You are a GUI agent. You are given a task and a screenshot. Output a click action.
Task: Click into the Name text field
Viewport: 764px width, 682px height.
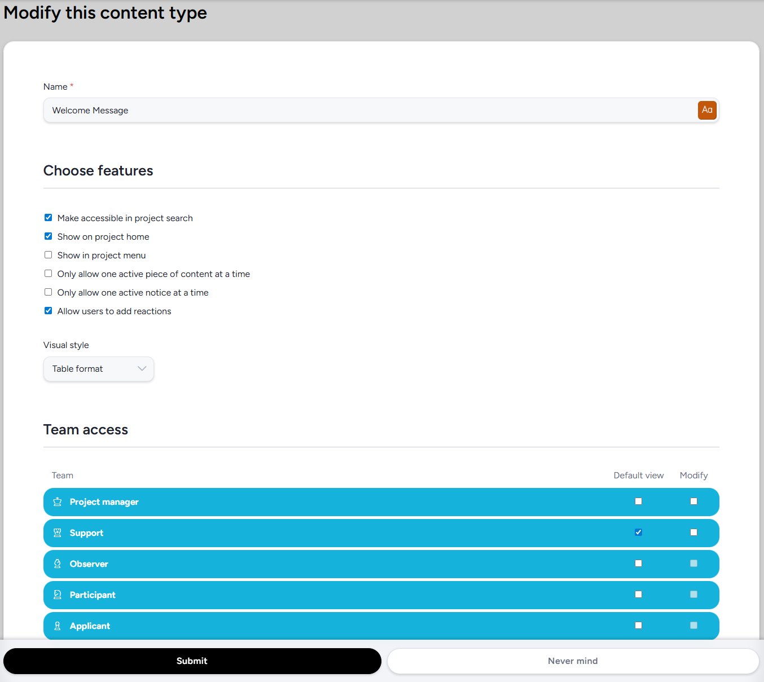(x=367, y=111)
